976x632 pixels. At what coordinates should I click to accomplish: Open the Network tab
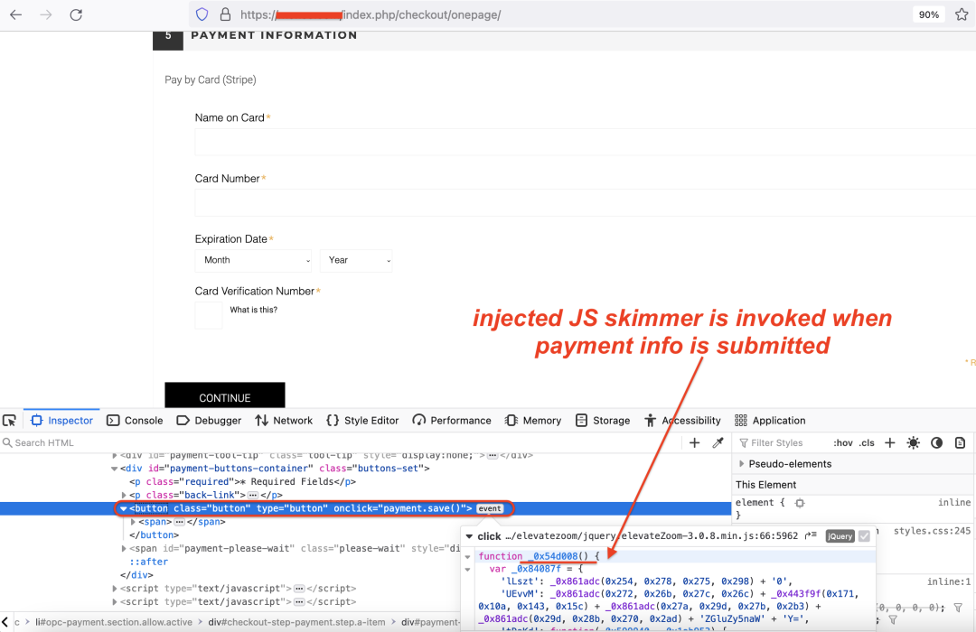pyautogui.click(x=284, y=421)
